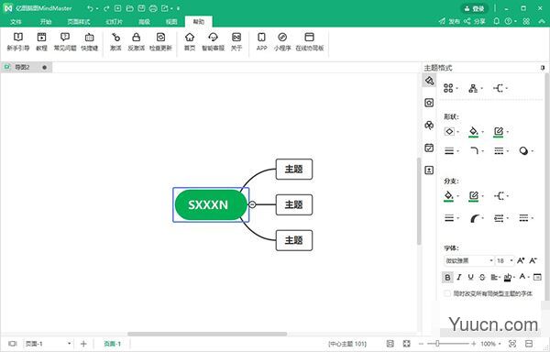Switch to the 视图 ribbon tab
Viewport: 550px width, 352px height.
(x=171, y=22)
